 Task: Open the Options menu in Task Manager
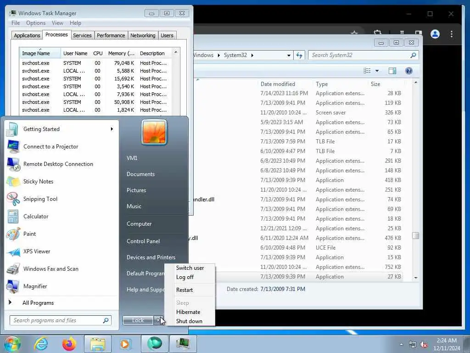(36, 23)
